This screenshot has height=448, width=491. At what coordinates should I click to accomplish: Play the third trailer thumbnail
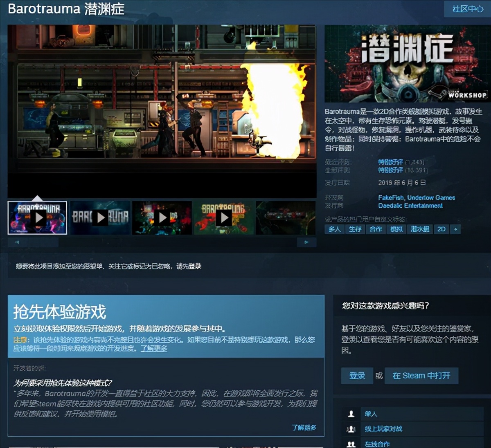tap(162, 217)
